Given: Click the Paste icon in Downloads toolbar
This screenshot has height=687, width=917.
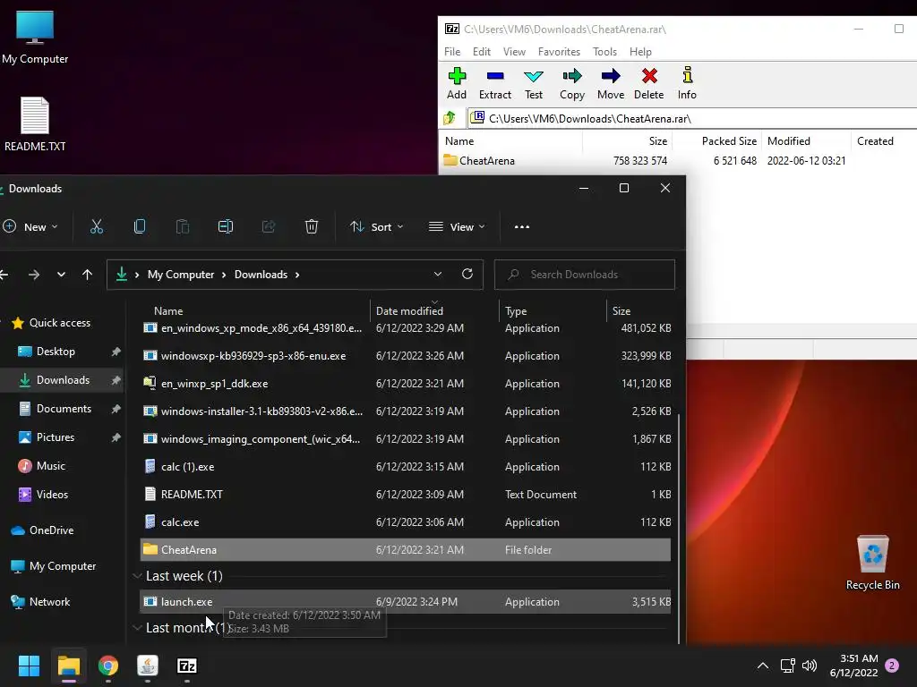Looking at the screenshot, I should point(183,226).
